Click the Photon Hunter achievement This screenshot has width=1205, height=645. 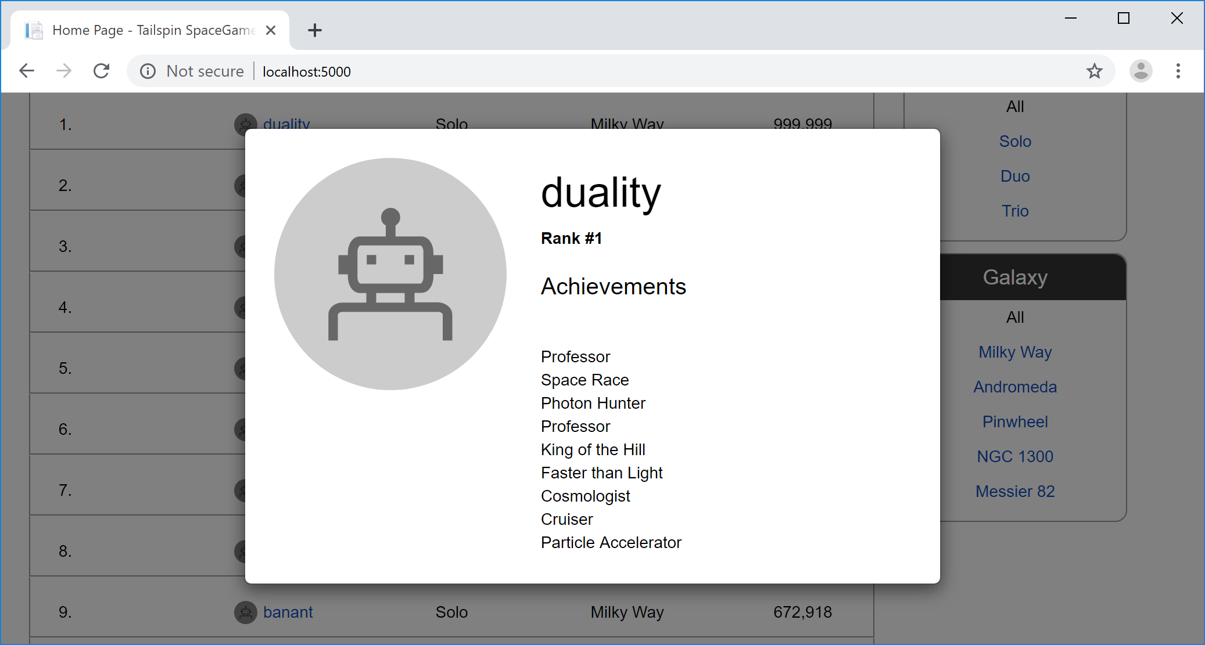click(593, 403)
